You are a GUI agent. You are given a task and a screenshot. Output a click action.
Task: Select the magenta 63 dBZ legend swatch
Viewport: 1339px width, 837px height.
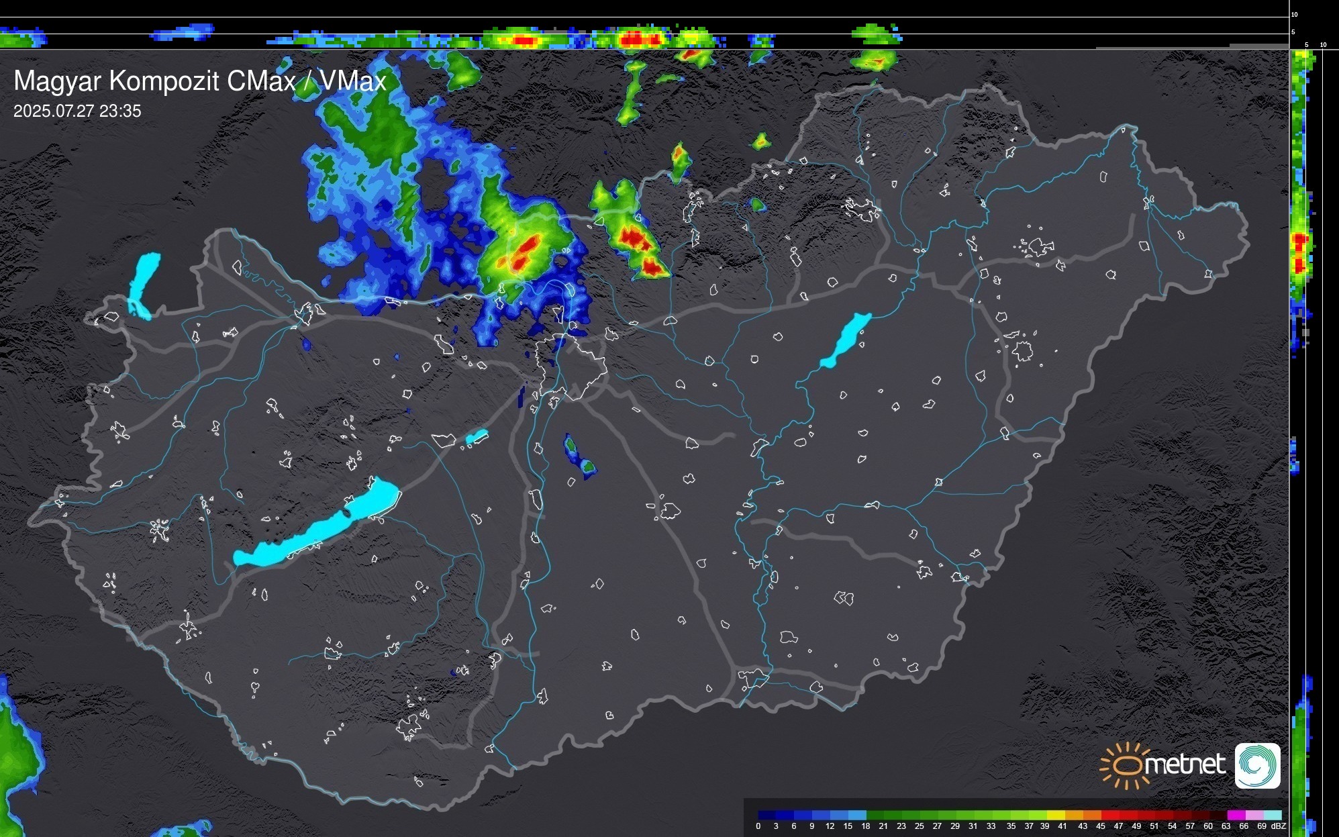pyautogui.click(x=1236, y=815)
